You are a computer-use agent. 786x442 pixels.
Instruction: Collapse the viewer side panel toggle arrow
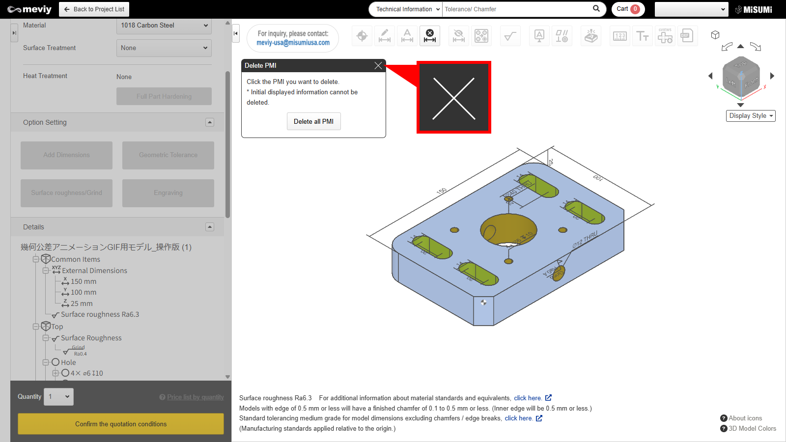(236, 33)
